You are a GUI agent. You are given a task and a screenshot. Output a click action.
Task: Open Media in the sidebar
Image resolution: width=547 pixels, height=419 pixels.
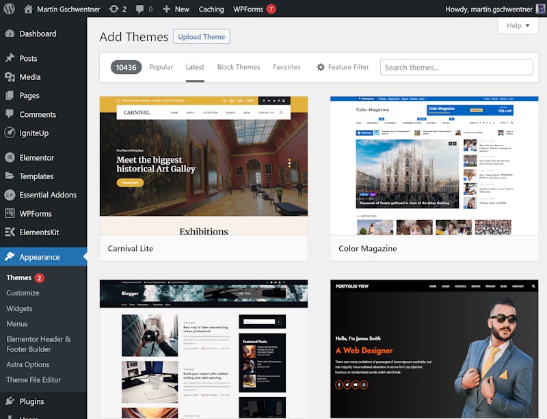tap(30, 77)
